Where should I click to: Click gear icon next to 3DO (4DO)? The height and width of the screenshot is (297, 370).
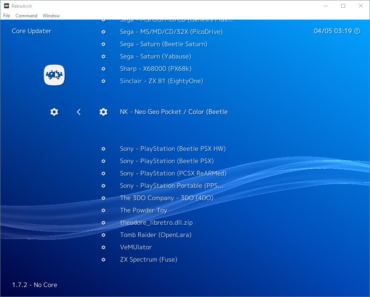(103, 198)
